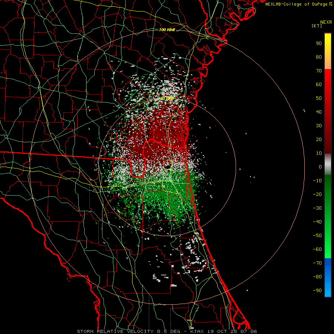Click the -50 value on velocity scale
Screen dimensions: 334x334
317,236
